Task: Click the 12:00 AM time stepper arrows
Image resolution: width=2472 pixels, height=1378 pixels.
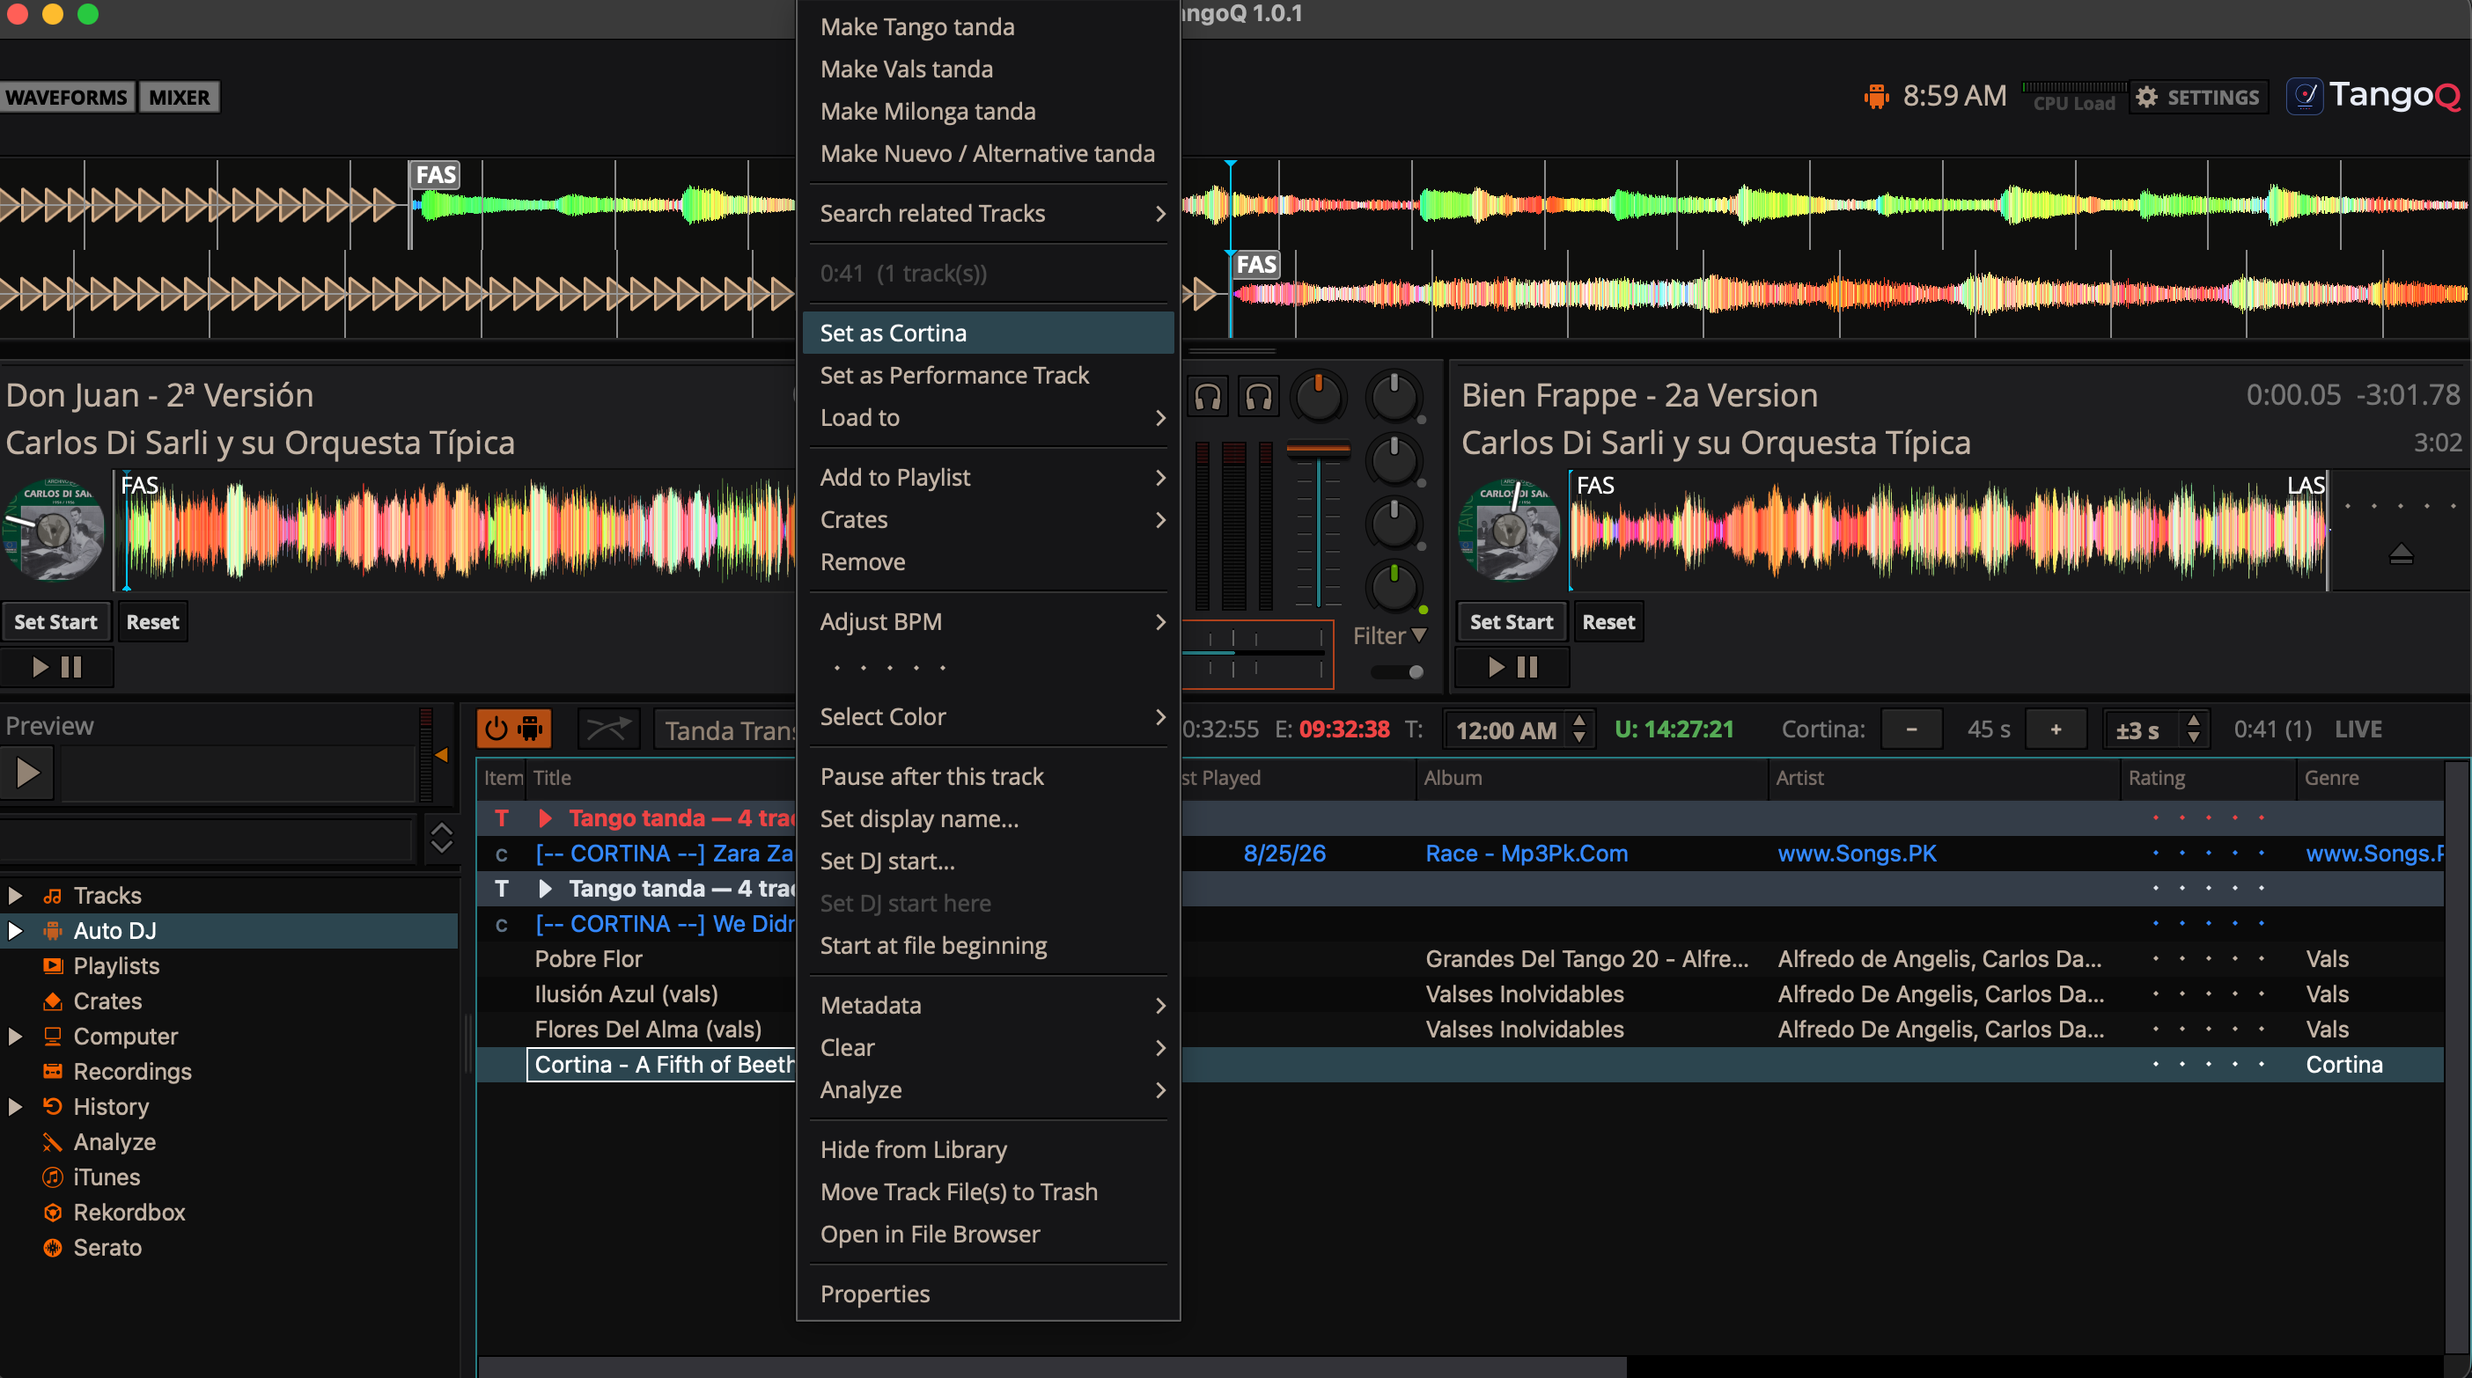Action: (x=1579, y=729)
